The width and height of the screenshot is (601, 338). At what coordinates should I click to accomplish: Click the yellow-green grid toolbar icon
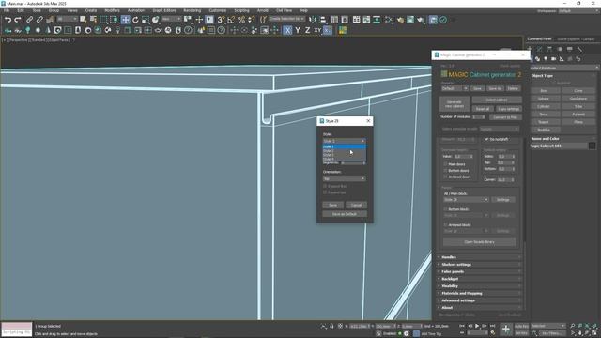click(x=342, y=30)
